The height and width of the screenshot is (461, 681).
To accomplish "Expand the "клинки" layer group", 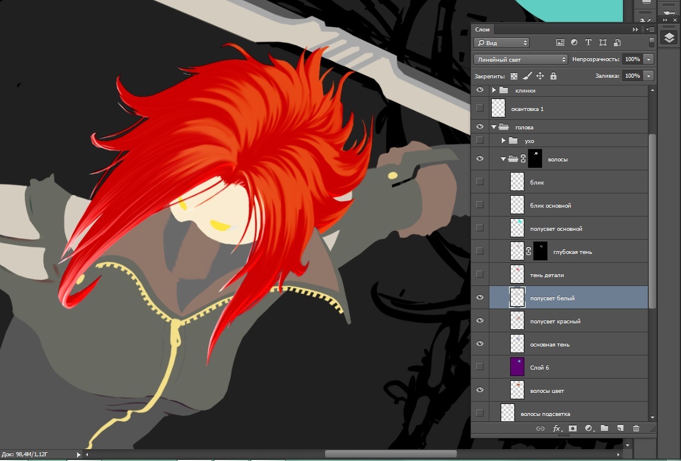I will 494,90.
